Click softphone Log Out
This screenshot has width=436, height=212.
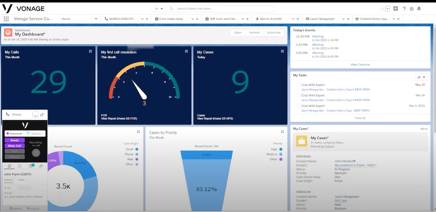33,209
